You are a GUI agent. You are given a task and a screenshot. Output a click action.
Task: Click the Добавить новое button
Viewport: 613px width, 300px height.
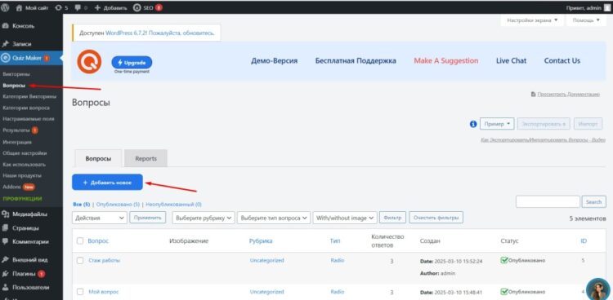point(107,182)
